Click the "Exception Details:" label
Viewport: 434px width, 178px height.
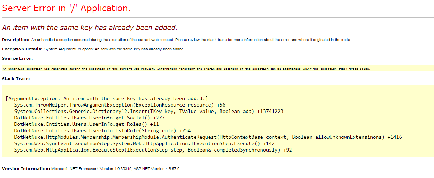coord(22,49)
